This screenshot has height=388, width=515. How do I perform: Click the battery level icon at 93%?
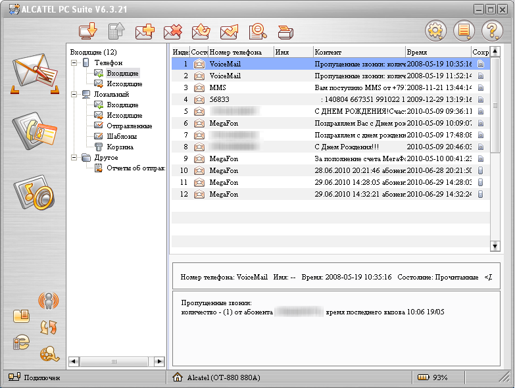(424, 377)
